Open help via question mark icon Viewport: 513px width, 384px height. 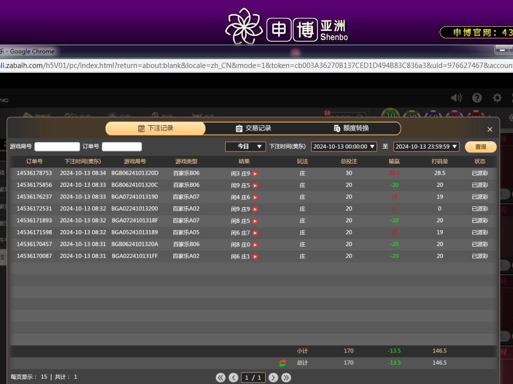(x=477, y=98)
